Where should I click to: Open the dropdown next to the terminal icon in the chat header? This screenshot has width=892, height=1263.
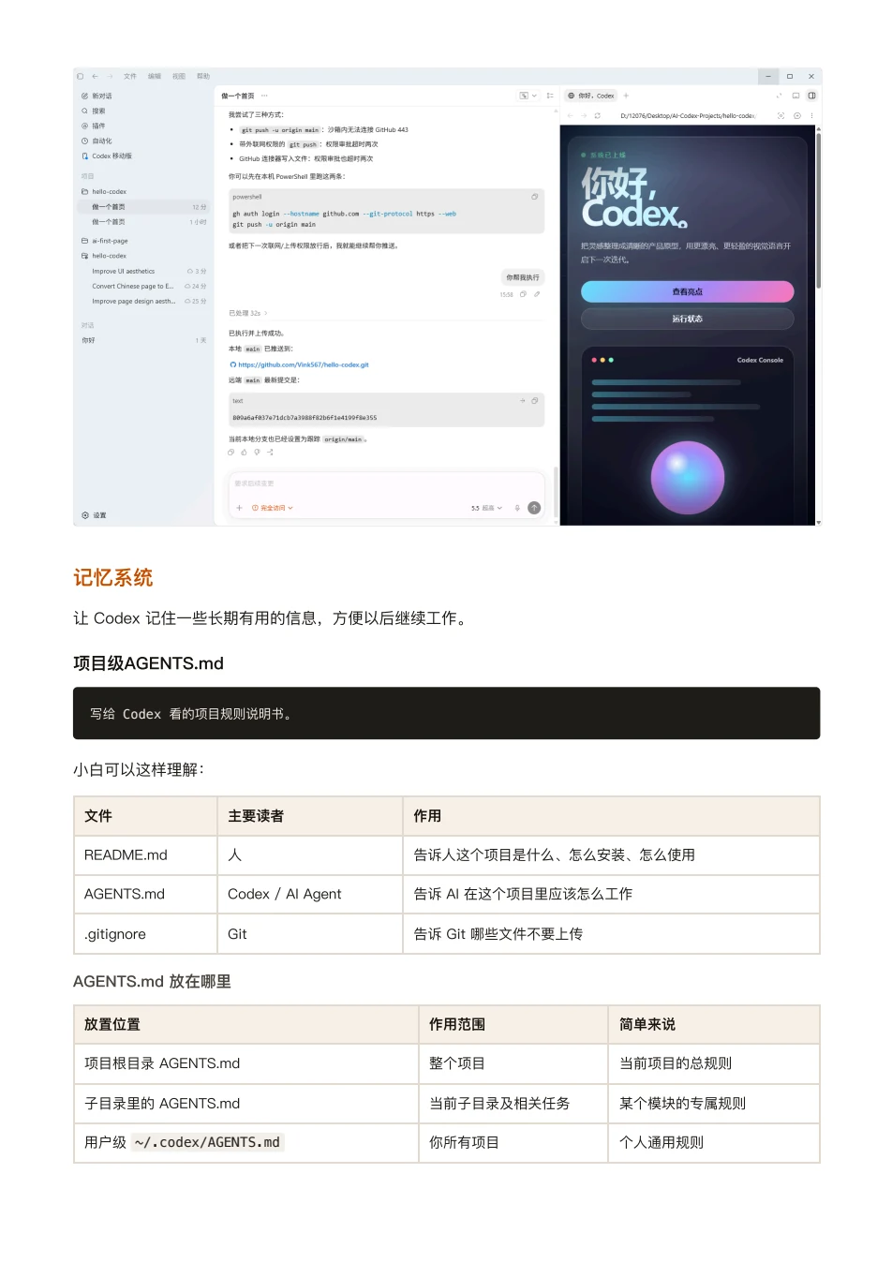[x=535, y=96]
